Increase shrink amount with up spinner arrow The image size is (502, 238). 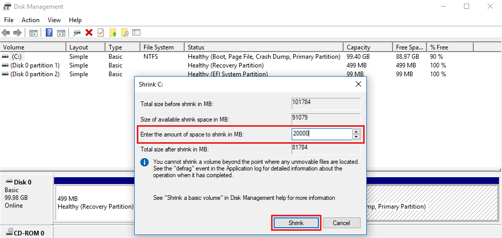[x=356, y=132]
